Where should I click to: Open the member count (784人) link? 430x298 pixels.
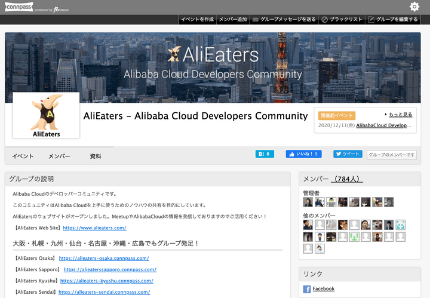[347, 179]
